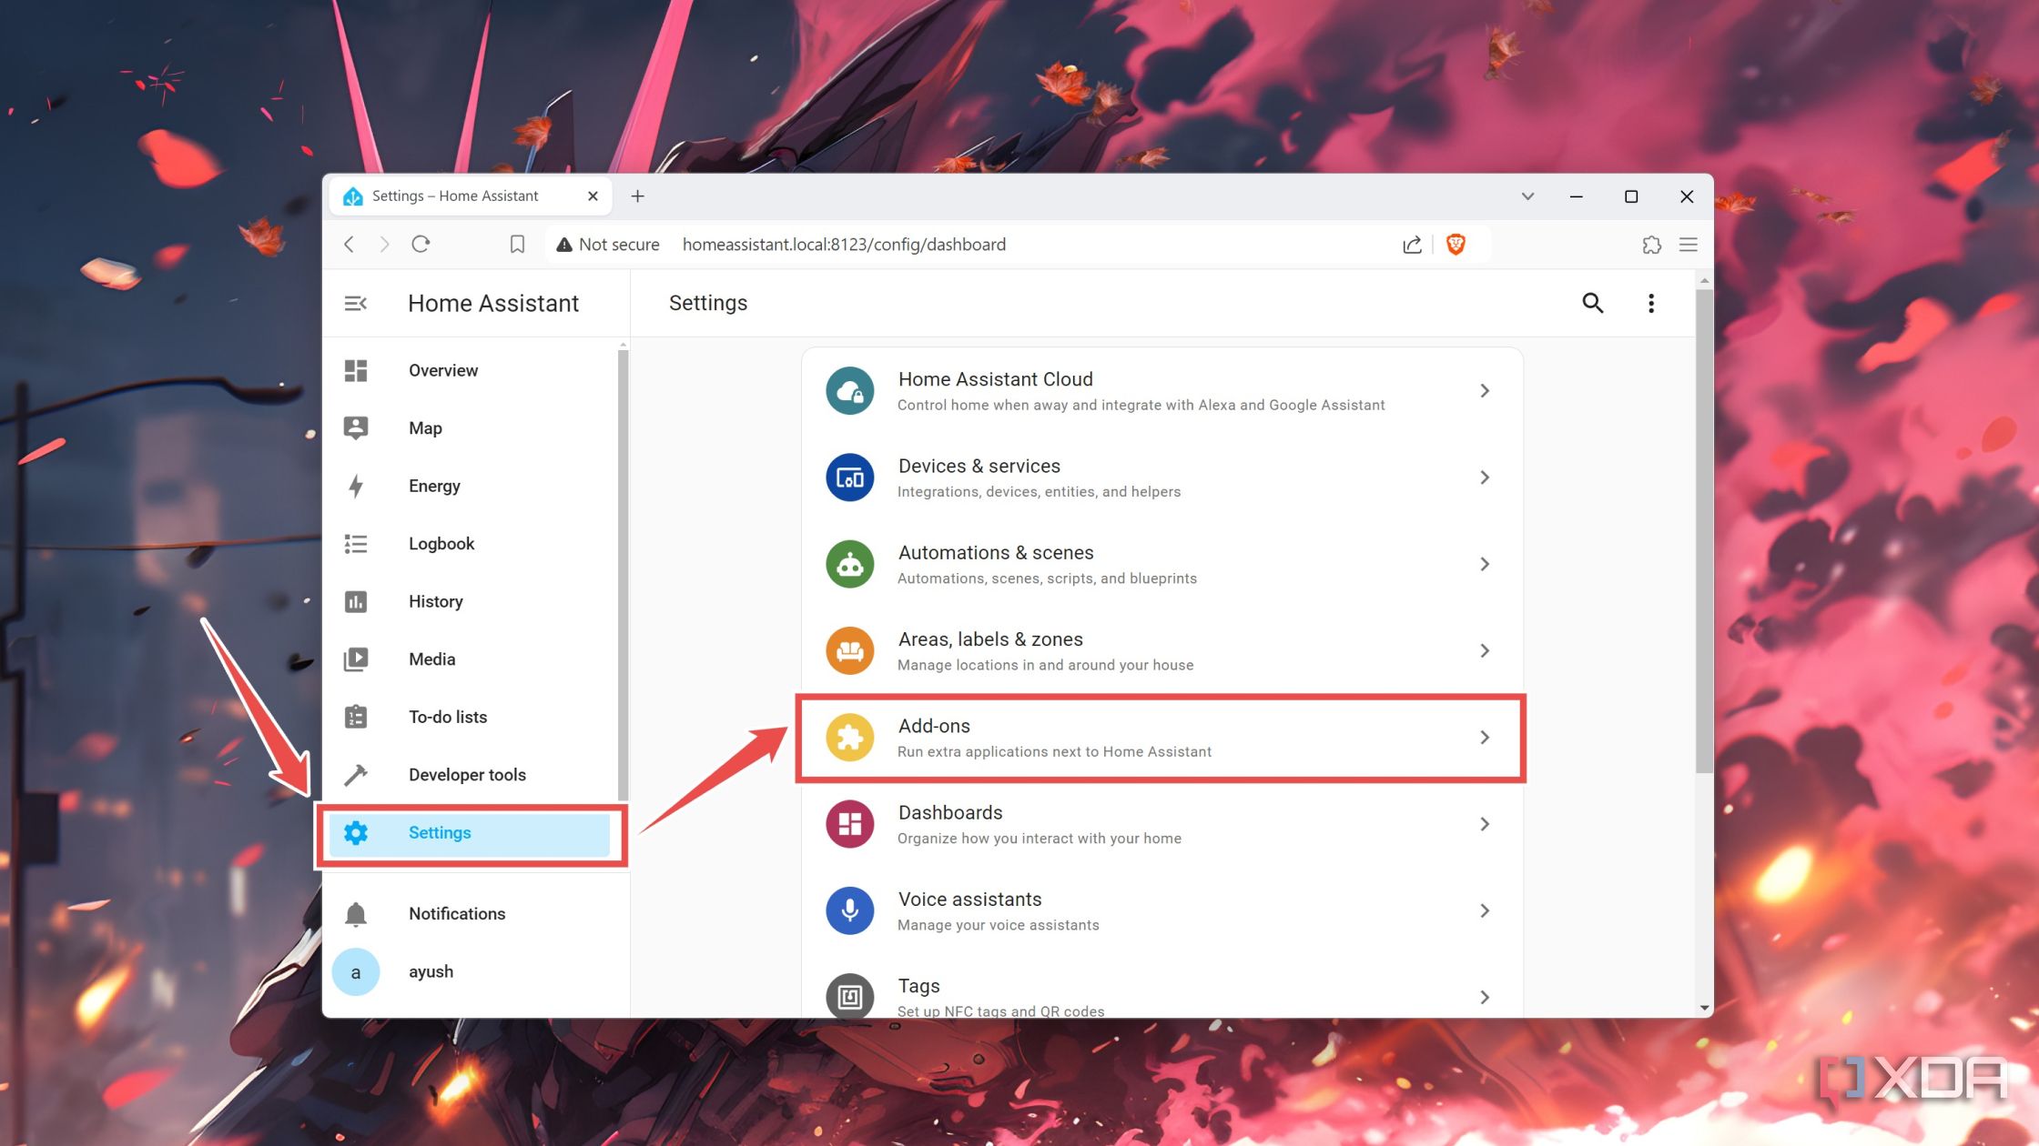Open the Map section in sidebar
The width and height of the screenshot is (2039, 1146).
click(x=356, y=427)
